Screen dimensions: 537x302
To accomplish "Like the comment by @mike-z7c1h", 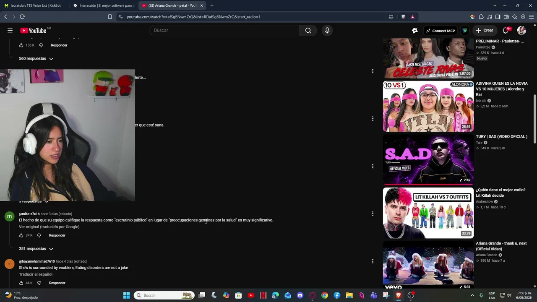I will click(21, 235).
